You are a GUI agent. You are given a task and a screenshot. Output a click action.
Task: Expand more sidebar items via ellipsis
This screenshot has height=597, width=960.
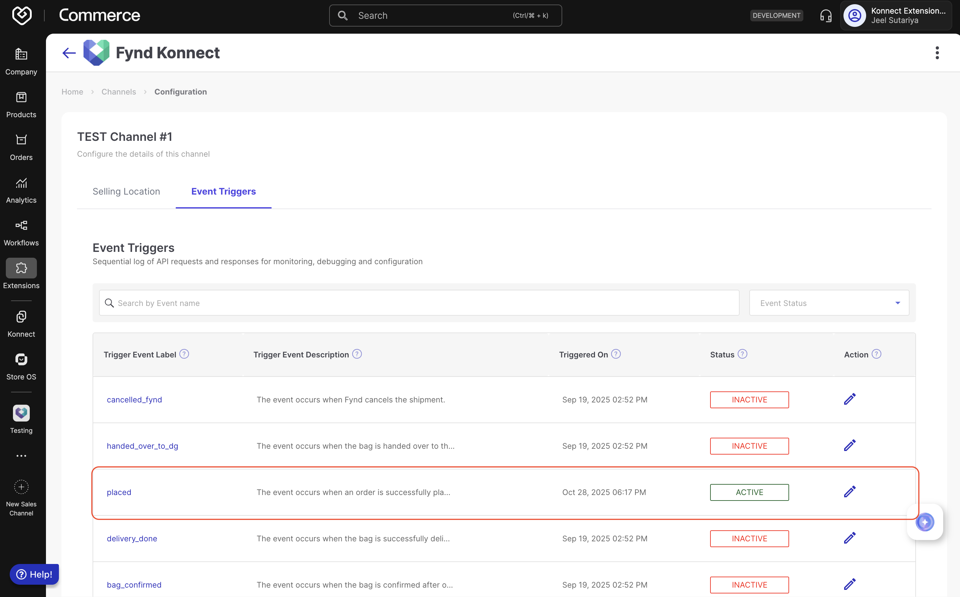[21, 456]
